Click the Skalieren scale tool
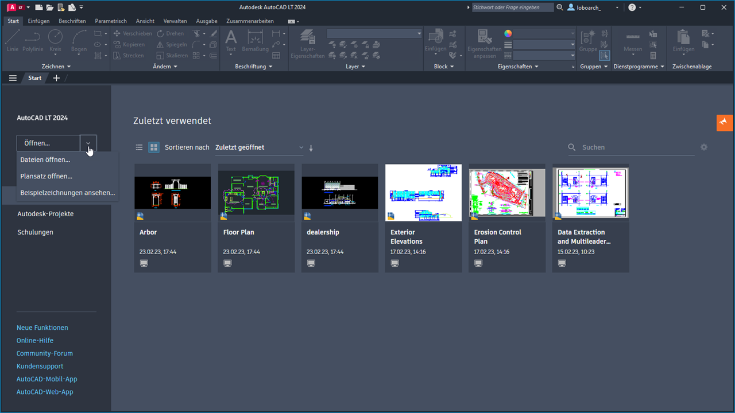The width and height of the screenshot is (735, 413). [172, 56]
